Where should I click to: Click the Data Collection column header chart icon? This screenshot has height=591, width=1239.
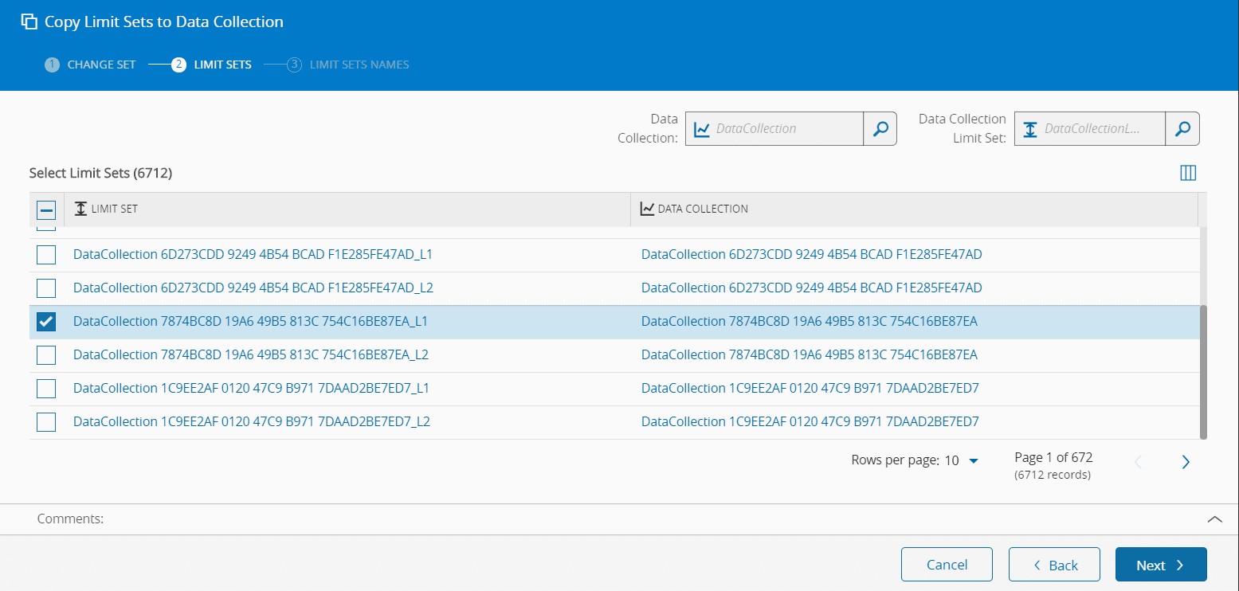point(647,209)
